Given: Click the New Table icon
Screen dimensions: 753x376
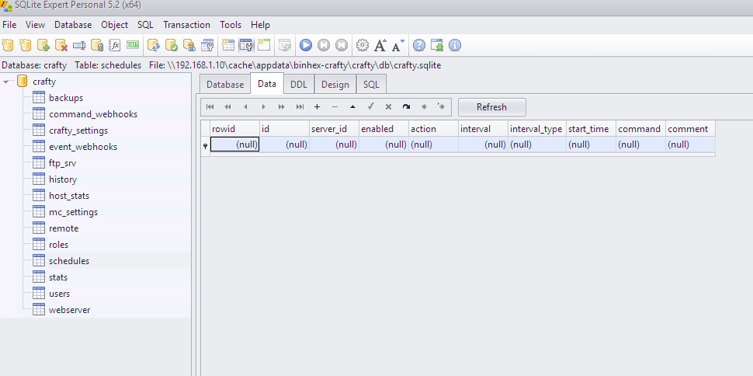Looking at the screenshot, I should click(227, 45).
